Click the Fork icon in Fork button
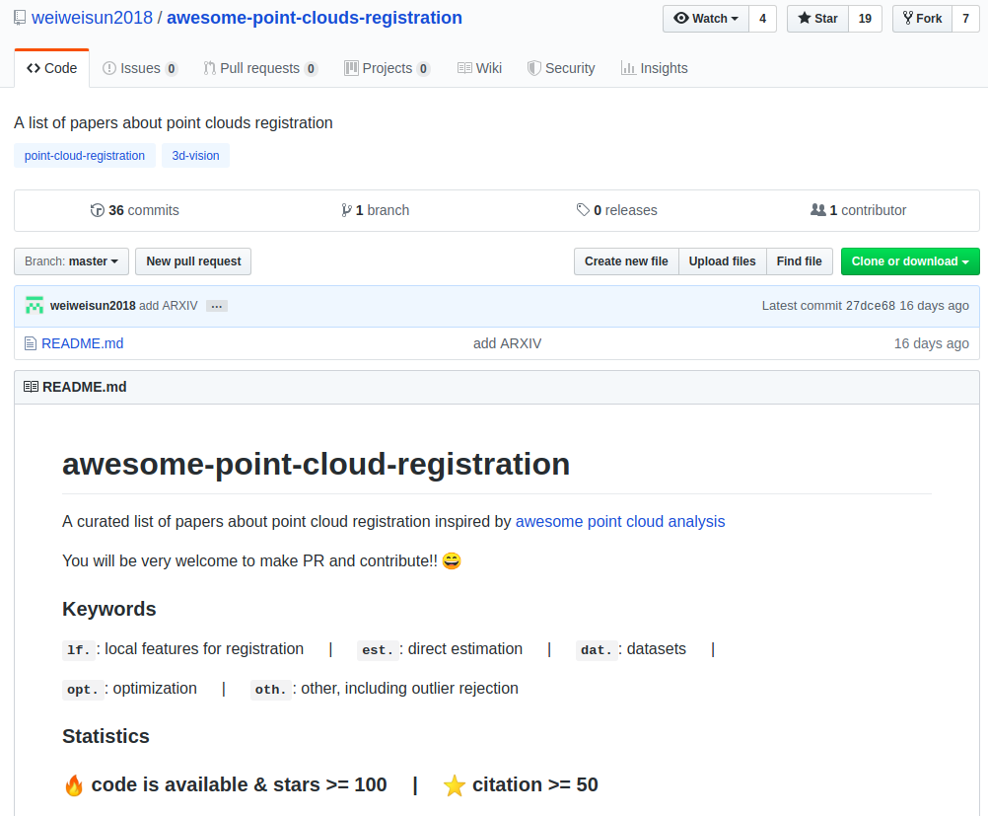Screen dimensions: 988x816 coord(907,18)
